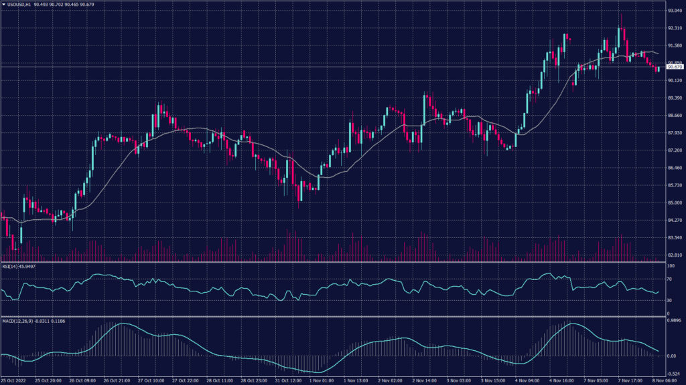Click the current price tag 90.679
The width and height of the screenshot is (686, 385).
coord(673,67)
